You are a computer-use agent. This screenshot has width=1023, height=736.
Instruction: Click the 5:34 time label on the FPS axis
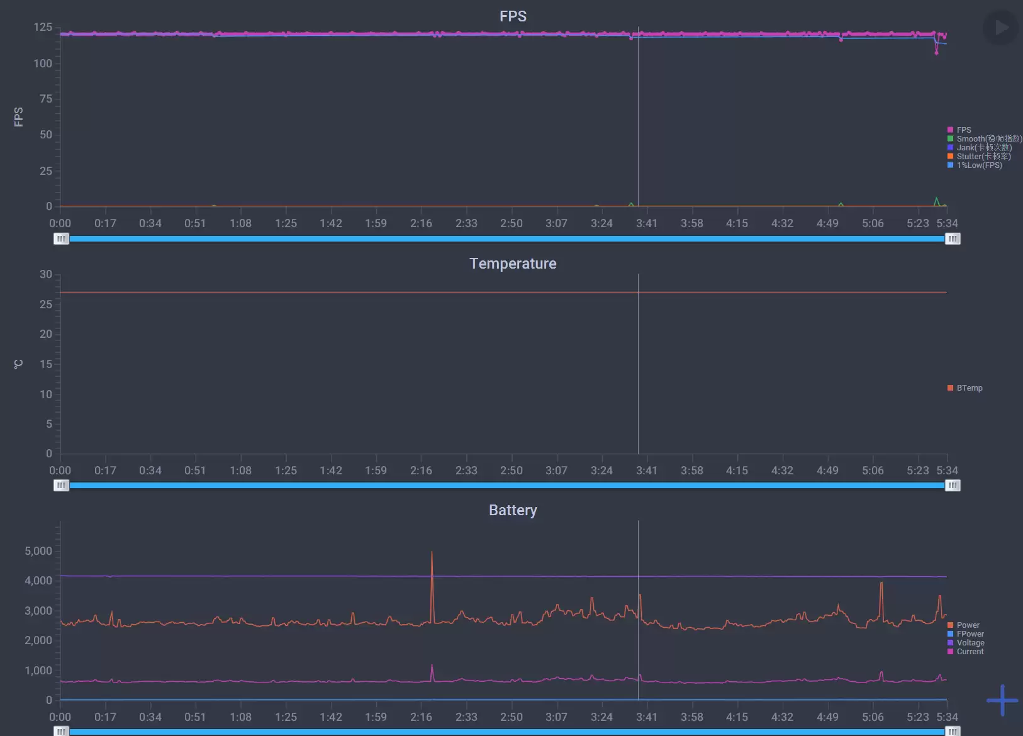click(x=947, y=223)
